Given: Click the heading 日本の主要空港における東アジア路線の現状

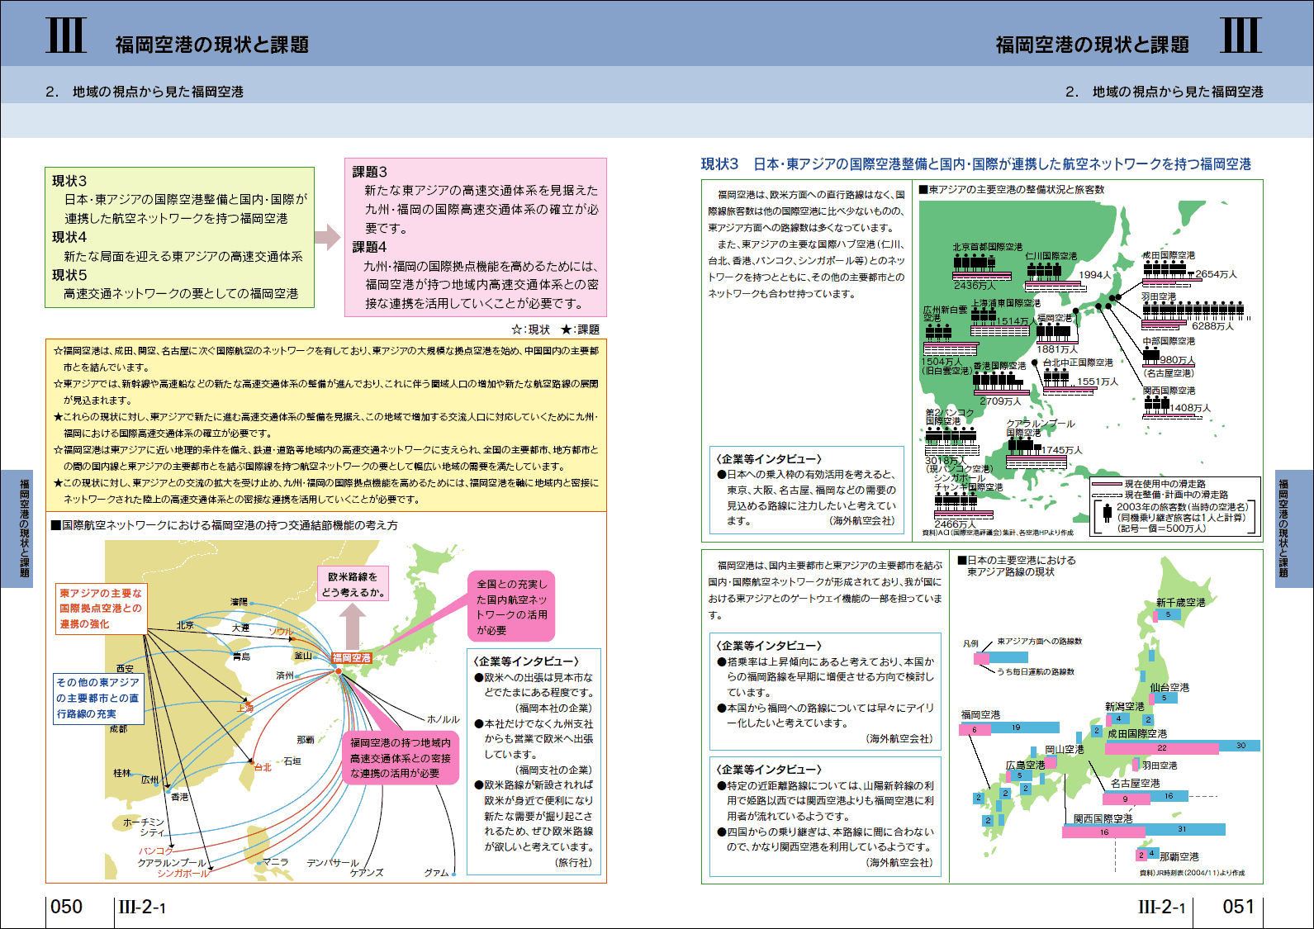Looking at the screenshot, I should click(1017, 566).
